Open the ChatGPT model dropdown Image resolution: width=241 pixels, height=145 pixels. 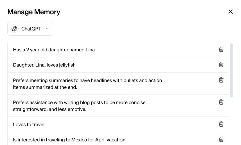[30, 29]
